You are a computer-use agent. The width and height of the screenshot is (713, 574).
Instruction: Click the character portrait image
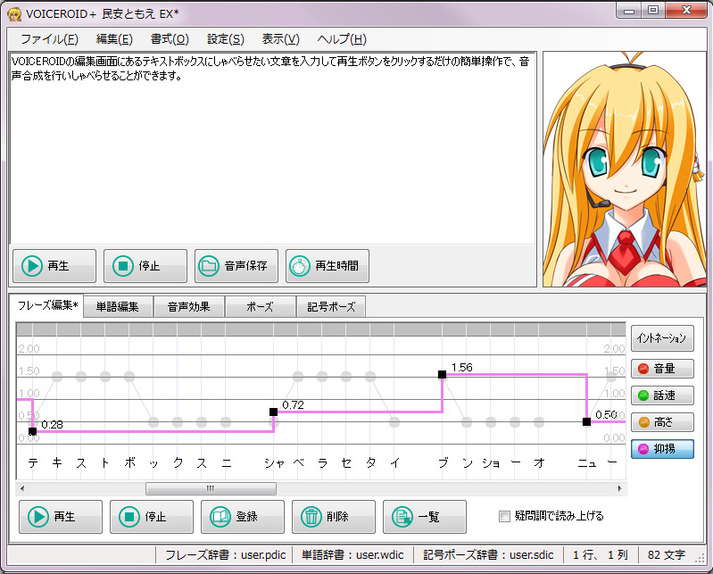[625, 170]
